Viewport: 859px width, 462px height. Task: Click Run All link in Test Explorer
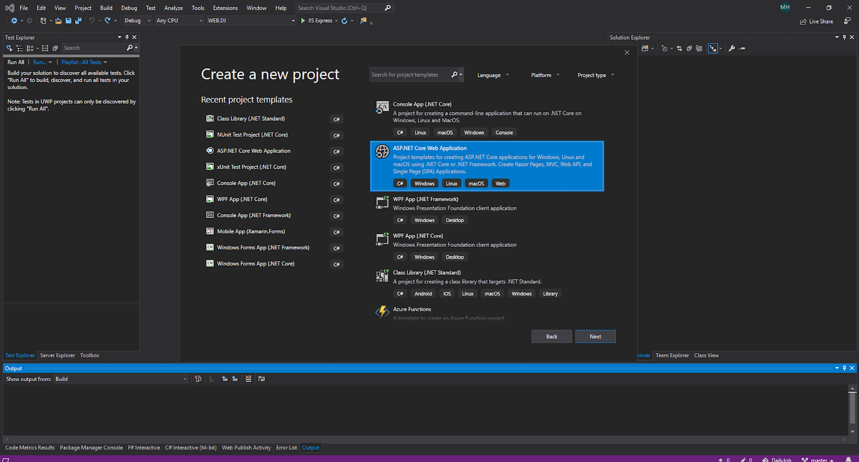pos(16,62)
